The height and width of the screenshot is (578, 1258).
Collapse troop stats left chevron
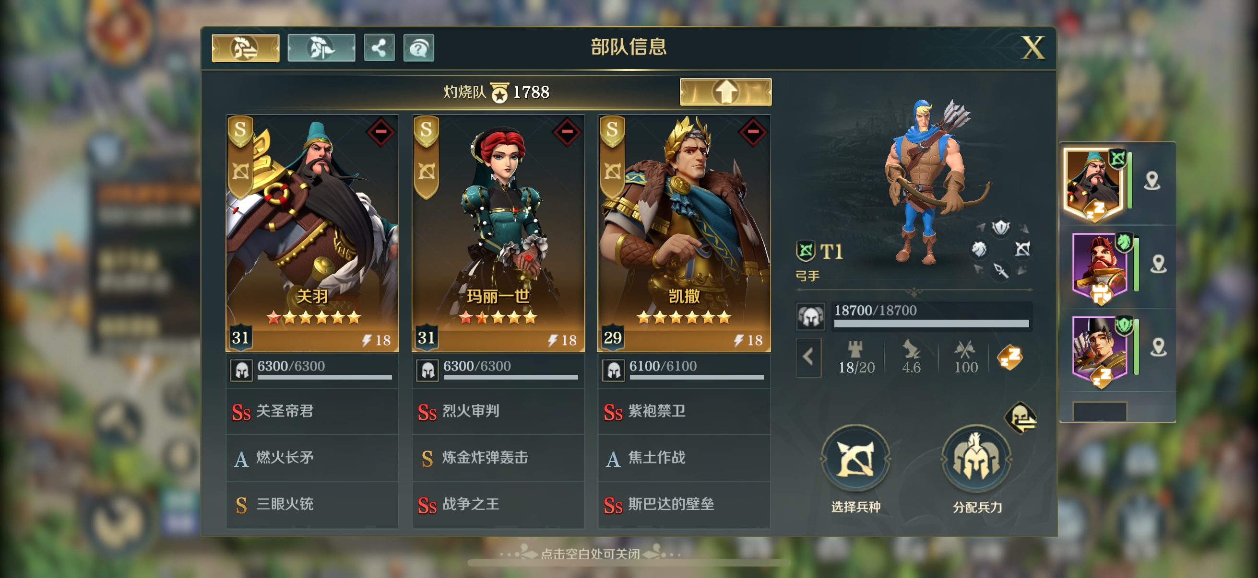809,357
